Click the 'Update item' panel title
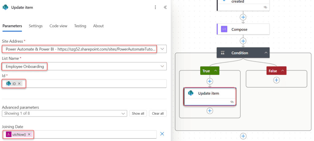The width and height of the screenshot is (314, 141). coord(22,7)
